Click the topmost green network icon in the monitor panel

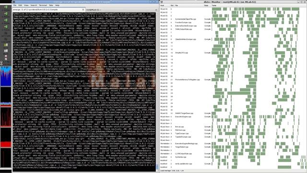point(6,7)
